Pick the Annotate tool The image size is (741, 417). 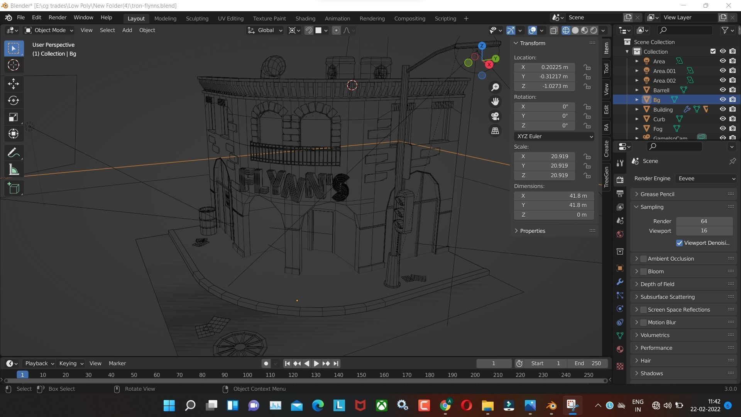coord(14,153)
